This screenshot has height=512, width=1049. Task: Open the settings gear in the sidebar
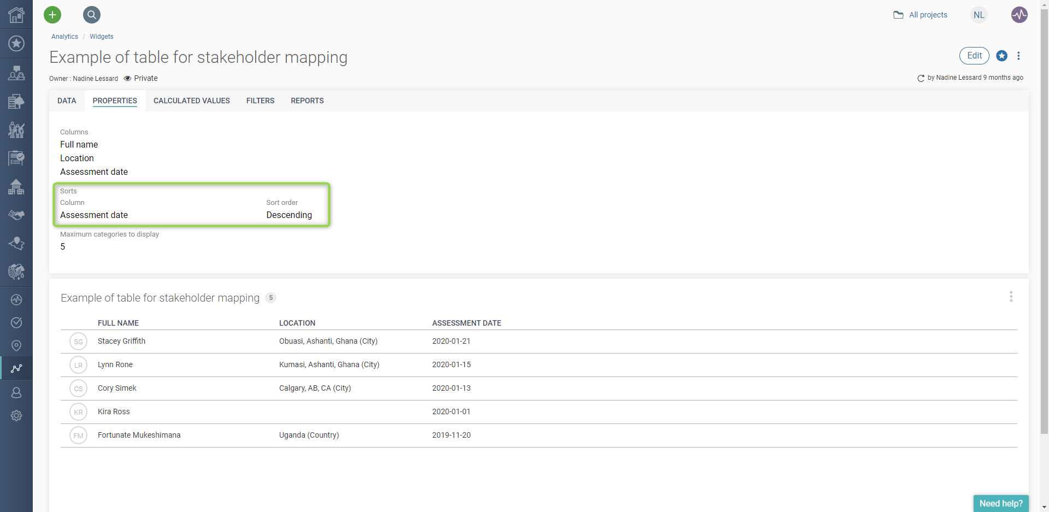(x=16, y=415)
